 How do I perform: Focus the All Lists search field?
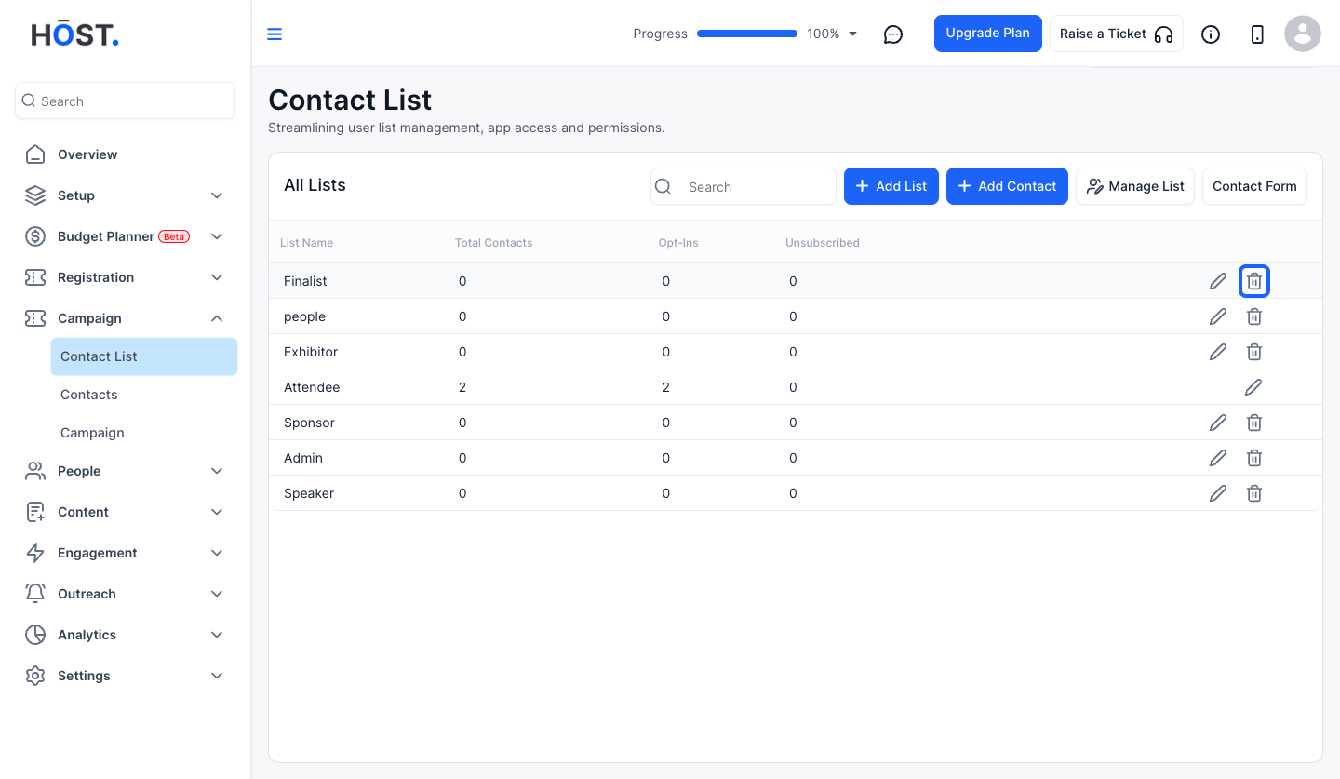[744, 186]
